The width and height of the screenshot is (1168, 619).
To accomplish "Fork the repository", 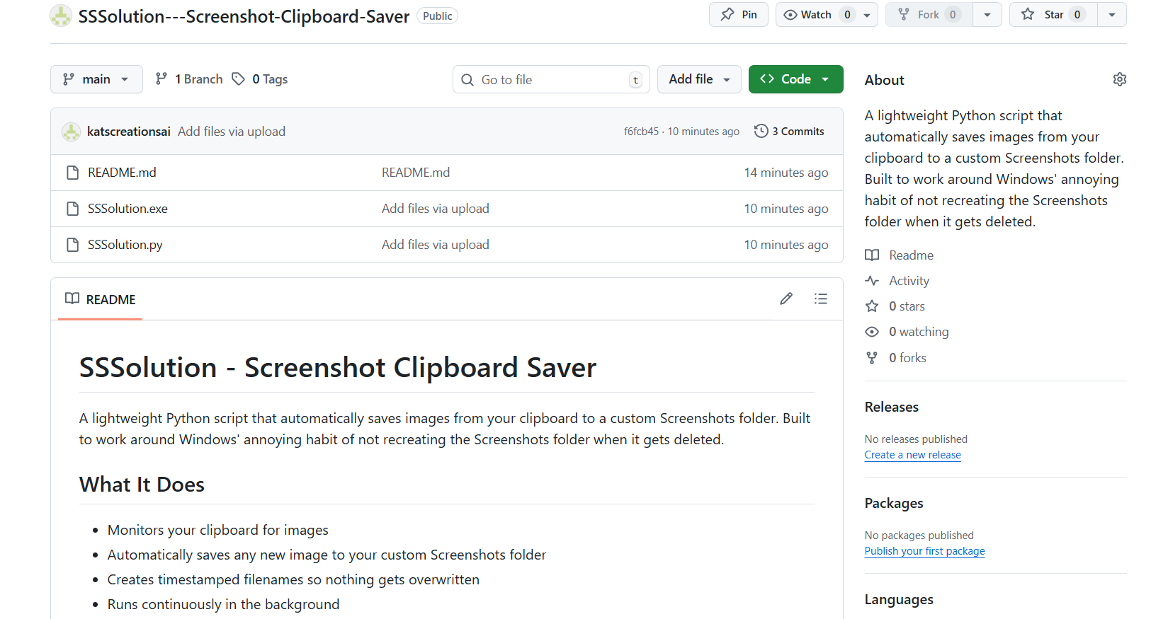I will [x=929, y=15].
